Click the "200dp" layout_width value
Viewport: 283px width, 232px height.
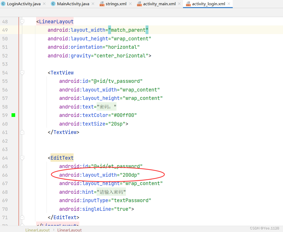coord(130,175)
